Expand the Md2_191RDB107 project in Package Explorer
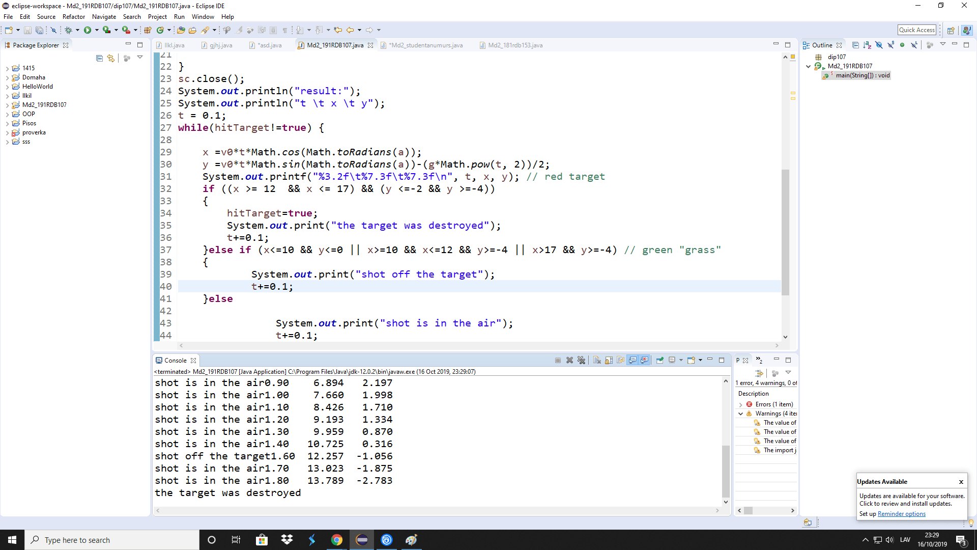Image resolution: width=977 pixels, height=550 pixels. pyautogui.click(x=7, y=105)
